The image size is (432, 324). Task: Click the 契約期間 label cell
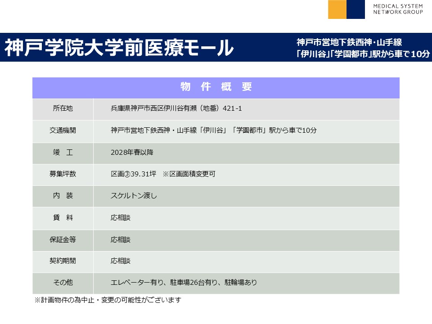63,262
